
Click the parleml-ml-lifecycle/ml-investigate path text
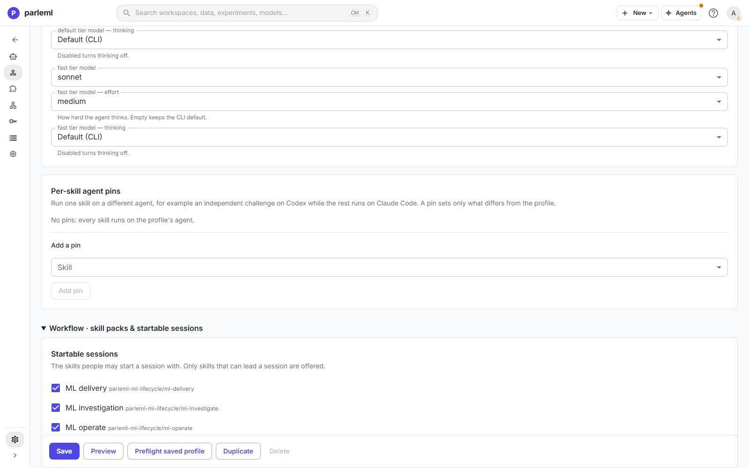[172, 409]
